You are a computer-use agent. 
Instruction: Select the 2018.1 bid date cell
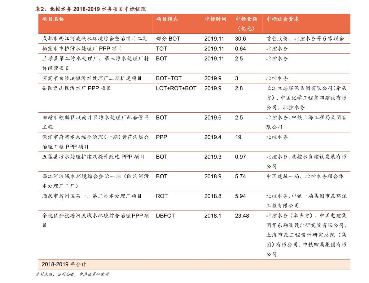[x=213, y=216]
